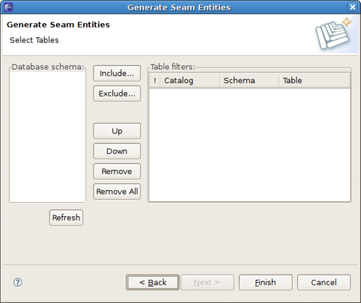Click the Catalog column header

pos(190,80)
